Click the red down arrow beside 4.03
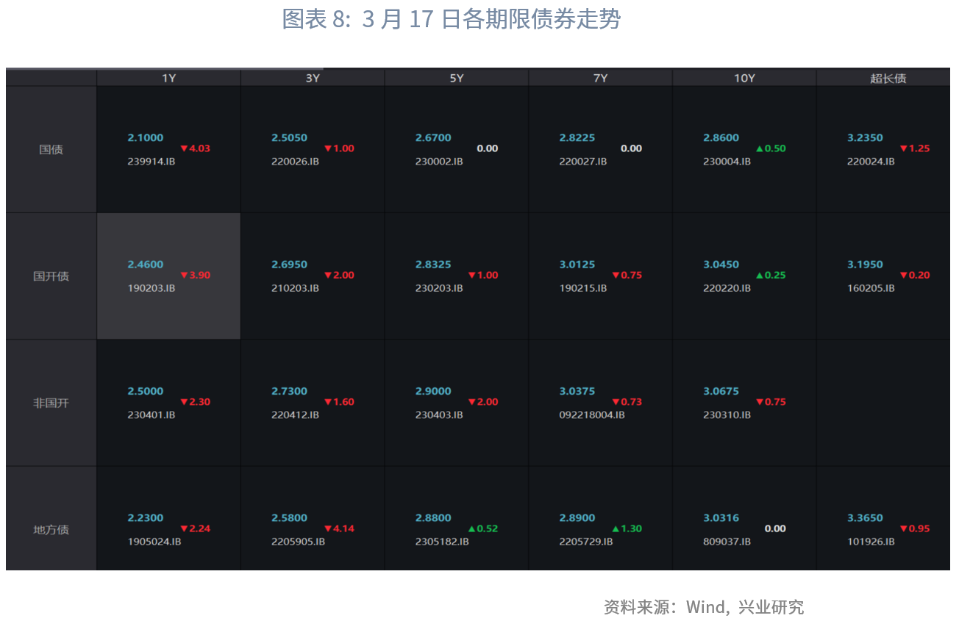The width and height of the screenshot is (959, 624). [x=185, y=148]
